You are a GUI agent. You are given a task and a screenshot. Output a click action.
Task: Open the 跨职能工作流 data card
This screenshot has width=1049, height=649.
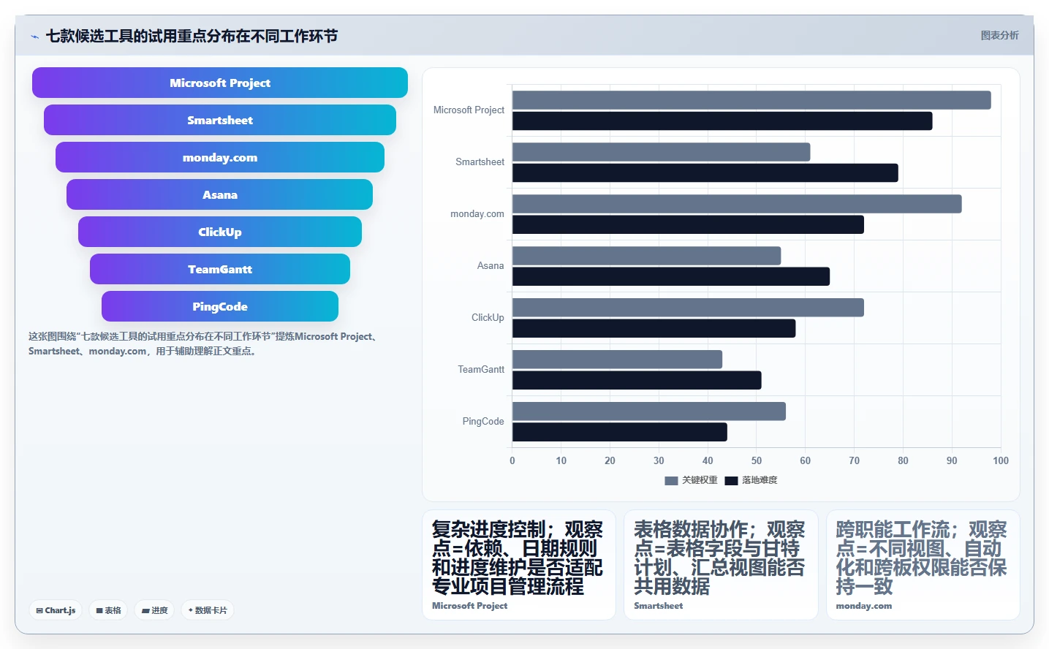tap(923, 565)
